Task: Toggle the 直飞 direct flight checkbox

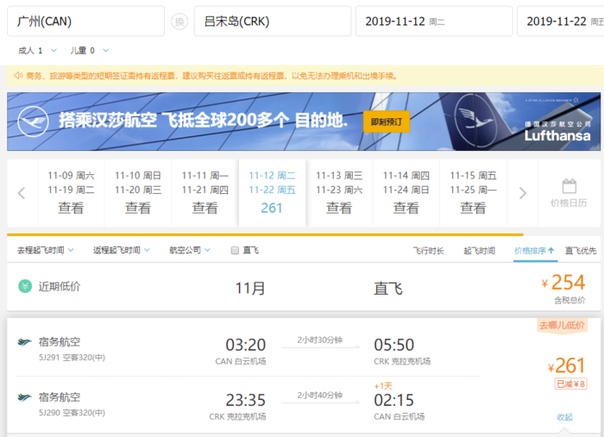Action: (x=235, y=251)
